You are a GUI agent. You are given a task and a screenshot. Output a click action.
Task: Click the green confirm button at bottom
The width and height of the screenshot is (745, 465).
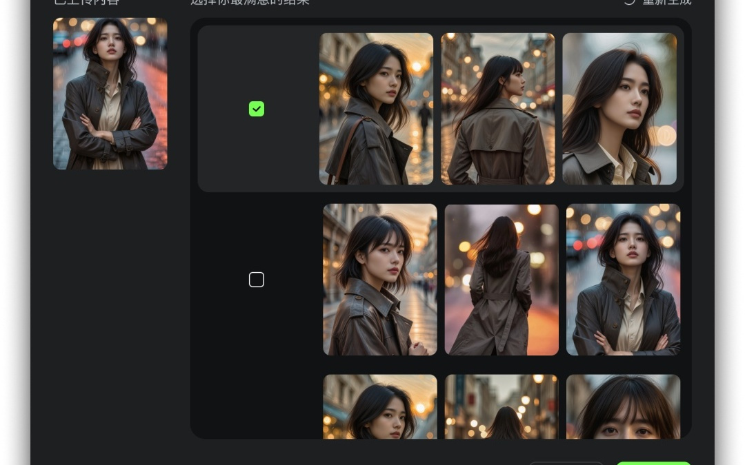click(x=653, y=463)
